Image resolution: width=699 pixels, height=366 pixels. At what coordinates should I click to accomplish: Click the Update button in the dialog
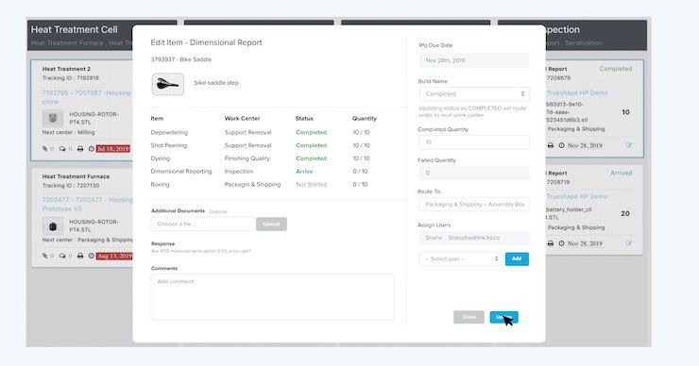point(503,317)
